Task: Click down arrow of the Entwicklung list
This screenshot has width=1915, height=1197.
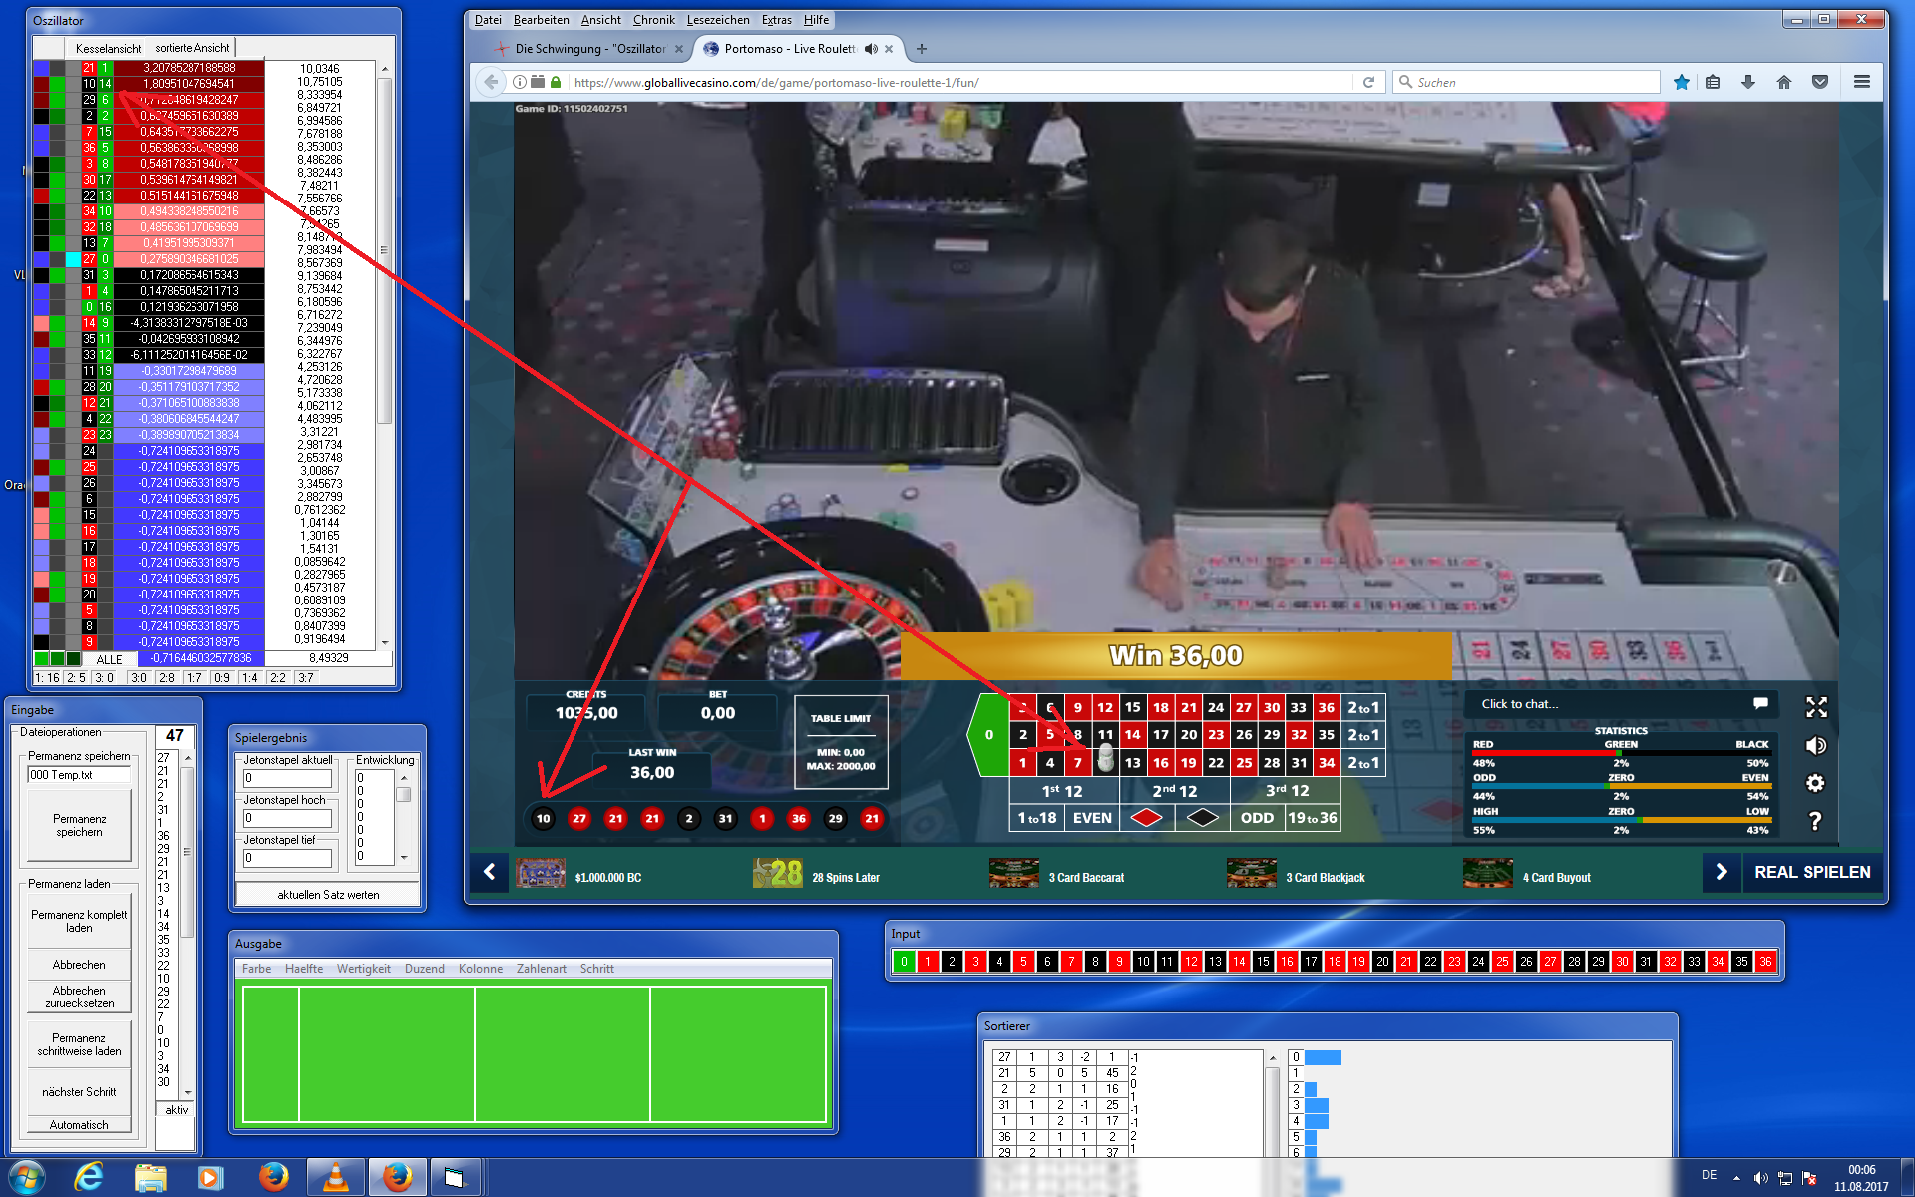Action: point(404,857)
